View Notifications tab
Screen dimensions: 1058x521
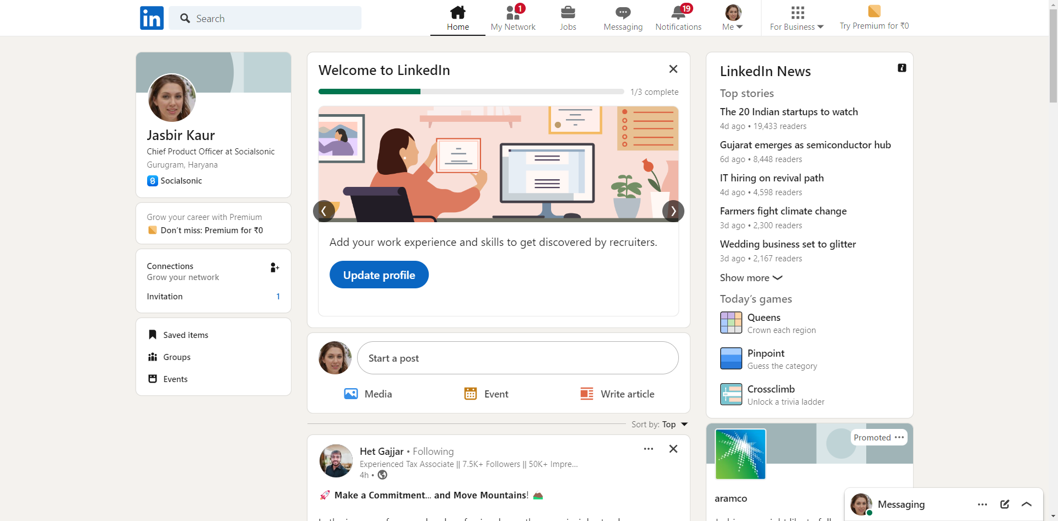[x=678, y=18]
